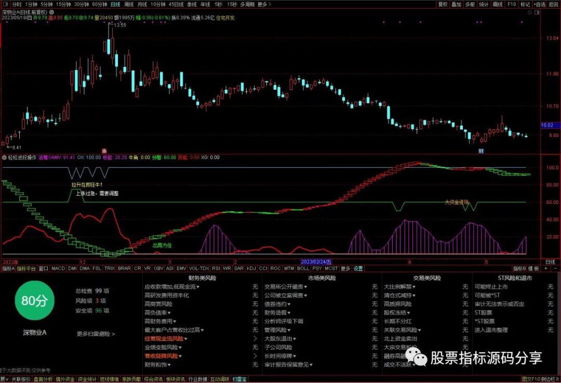The image size is (561, 383).
Task: Open the 扫雷宝 bottom tab
Action: 239,379
